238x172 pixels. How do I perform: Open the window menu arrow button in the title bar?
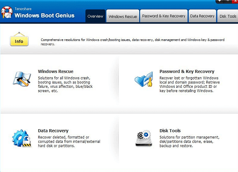(x=219, y=1)
